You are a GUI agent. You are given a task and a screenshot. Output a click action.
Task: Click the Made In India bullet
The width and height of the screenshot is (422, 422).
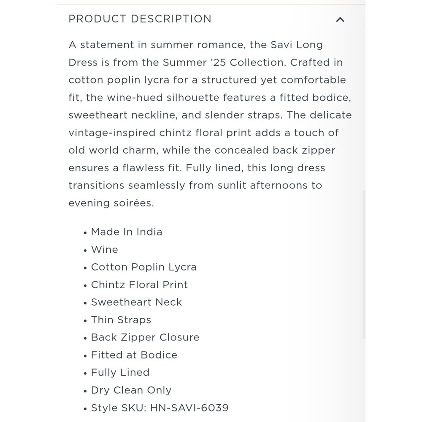tap(127, 232)
